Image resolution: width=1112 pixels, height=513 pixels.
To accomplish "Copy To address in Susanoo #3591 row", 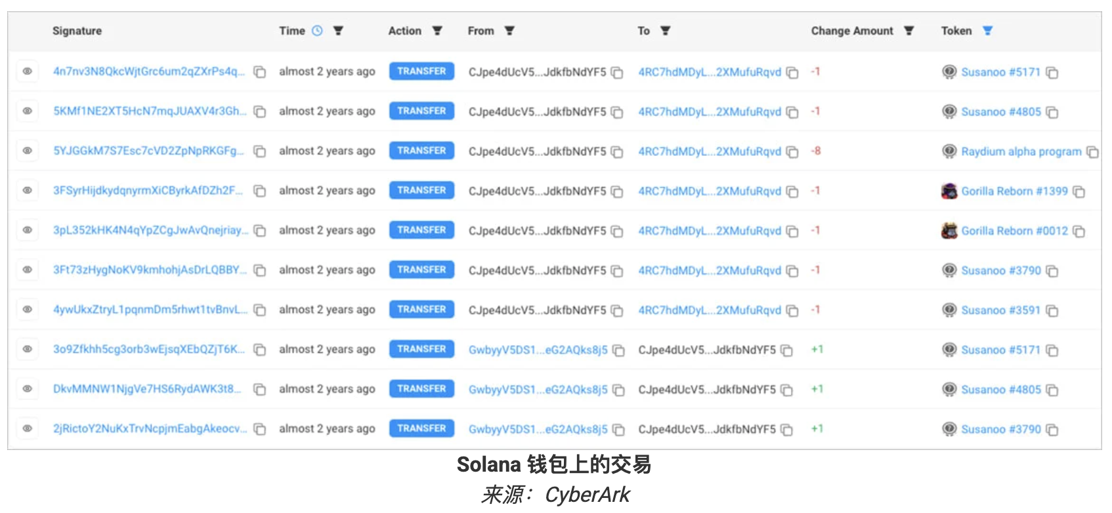I will point(792,311).
